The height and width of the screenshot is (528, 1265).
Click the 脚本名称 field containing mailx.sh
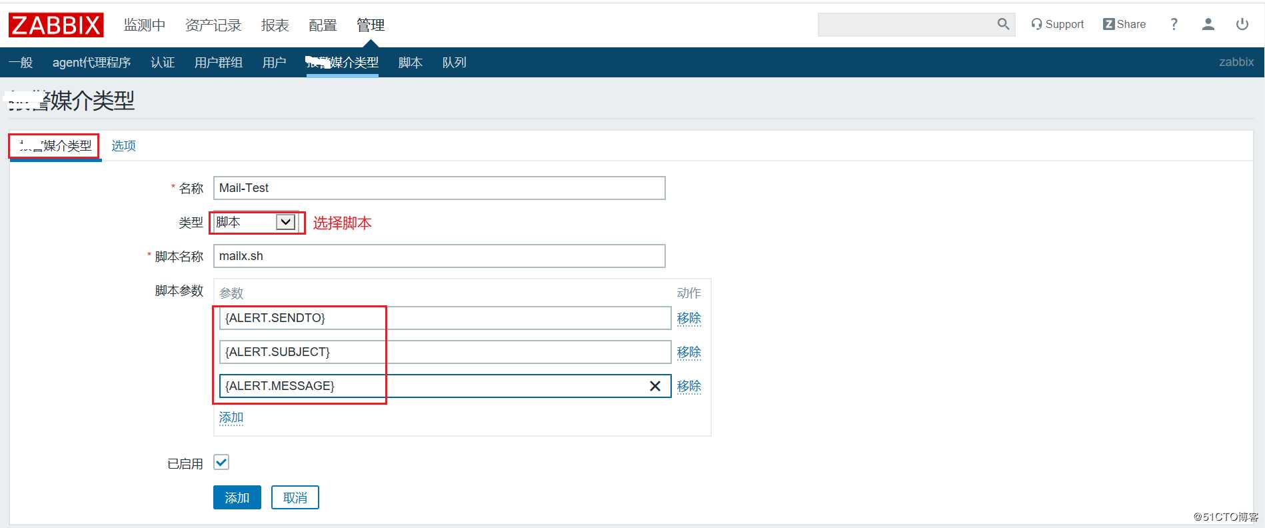(x=439, y=256)
